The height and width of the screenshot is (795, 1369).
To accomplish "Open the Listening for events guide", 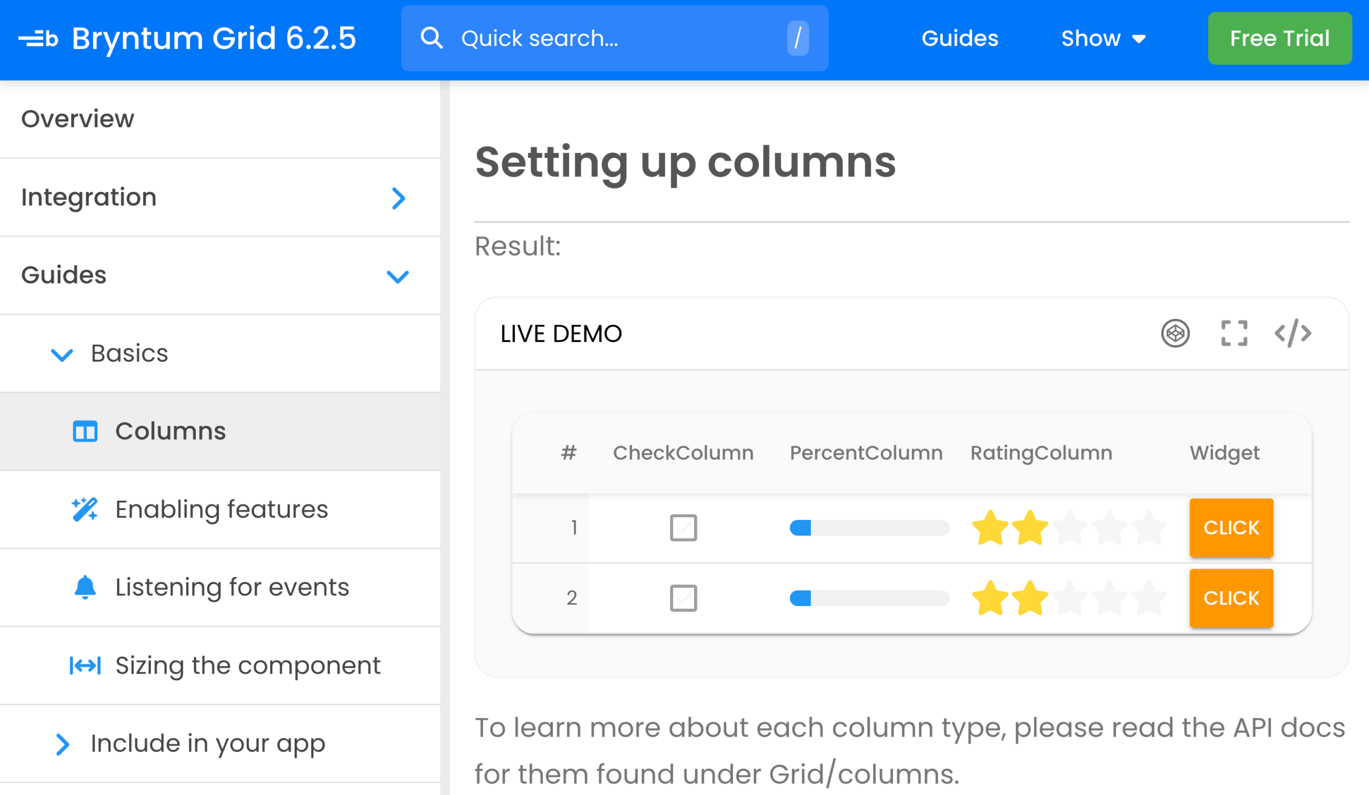I will 220,587.
